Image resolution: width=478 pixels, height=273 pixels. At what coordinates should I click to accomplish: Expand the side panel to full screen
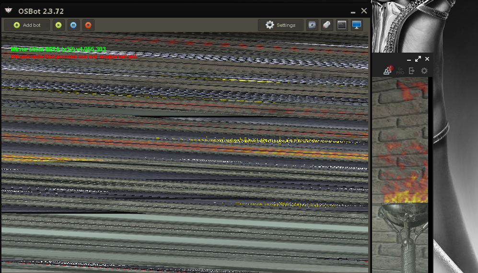[418, 59]
